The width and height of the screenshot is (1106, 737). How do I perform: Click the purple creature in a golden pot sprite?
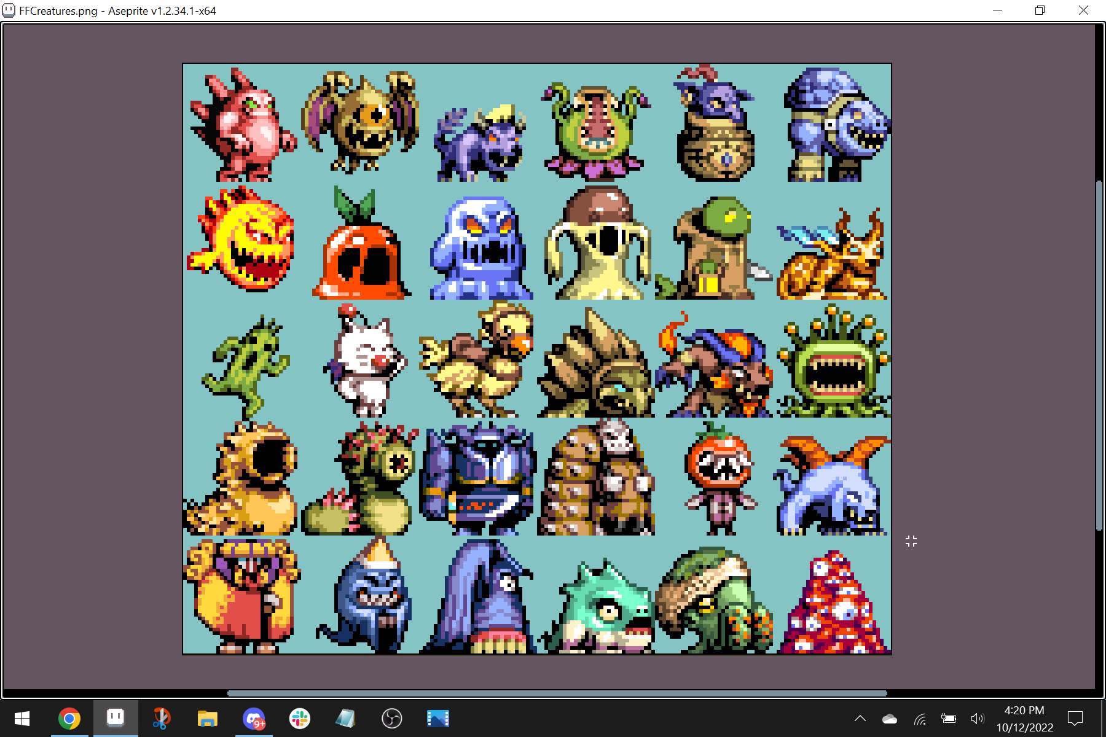click(x=715, y=124)
